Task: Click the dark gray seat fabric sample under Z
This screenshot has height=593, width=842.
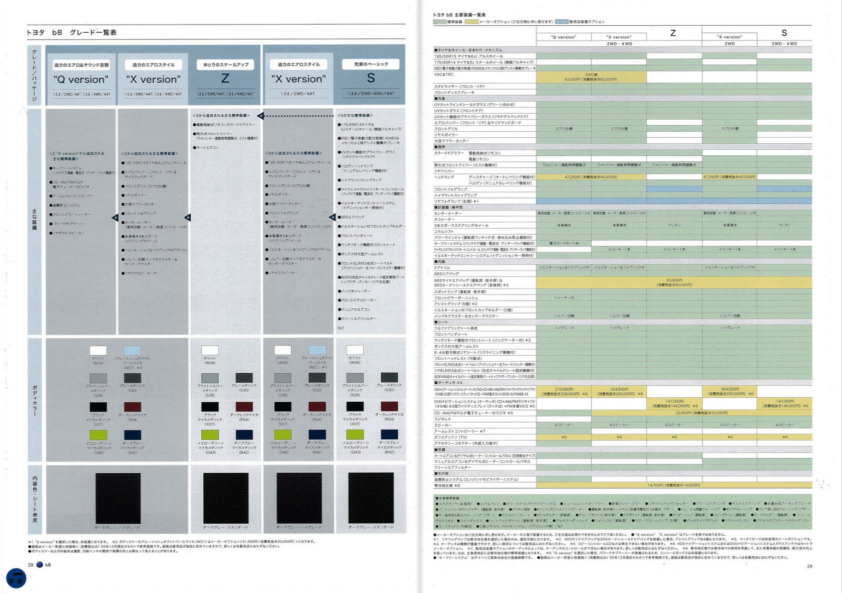Action: tap(225, 498)
